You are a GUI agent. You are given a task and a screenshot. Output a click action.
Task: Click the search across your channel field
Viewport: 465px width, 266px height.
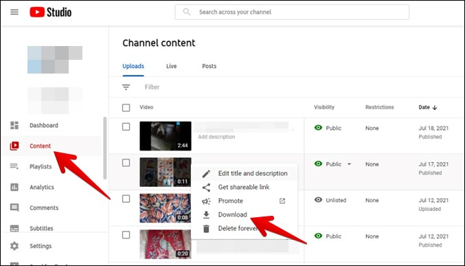coord(292,12)
